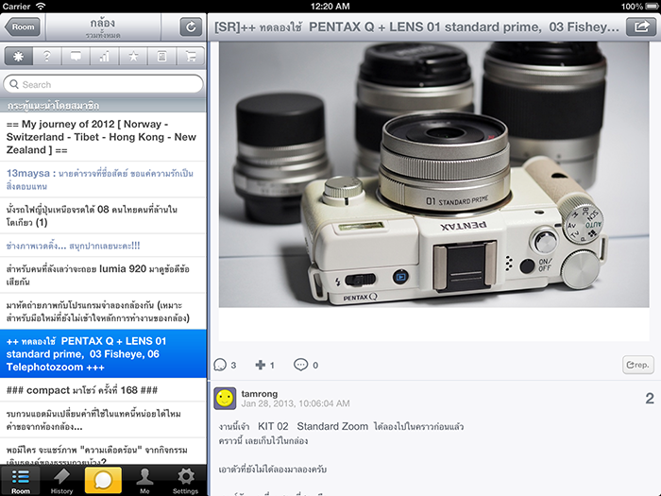This screenshot has height=496, width=661.
Task: Filter topics by question mark type
Action: point(47,56)
